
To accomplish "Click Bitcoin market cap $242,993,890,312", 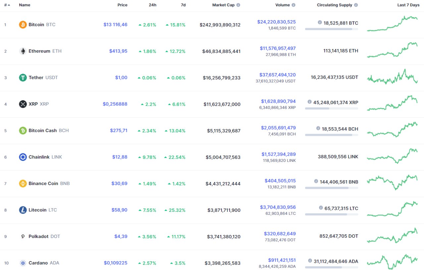I will pos(220,25).
